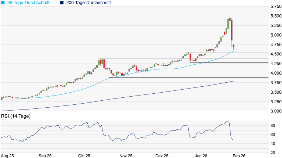Click the Aug 25 date label

click(x=8, y=156)
